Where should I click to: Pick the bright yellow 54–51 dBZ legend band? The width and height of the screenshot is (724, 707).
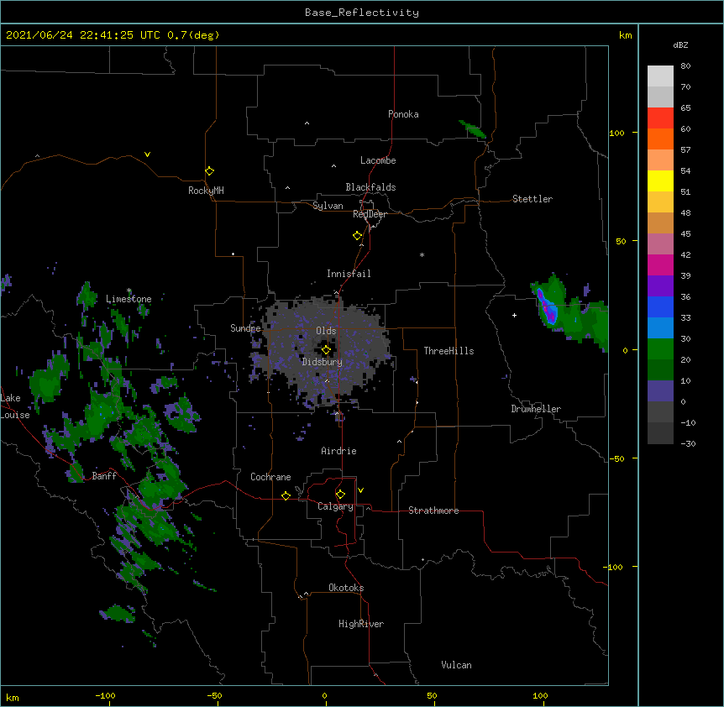click(x=660, y=181)
